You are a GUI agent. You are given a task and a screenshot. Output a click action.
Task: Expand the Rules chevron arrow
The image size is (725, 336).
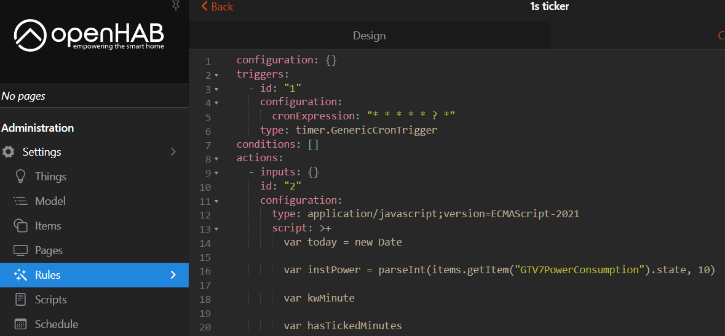tap(173, 275)
